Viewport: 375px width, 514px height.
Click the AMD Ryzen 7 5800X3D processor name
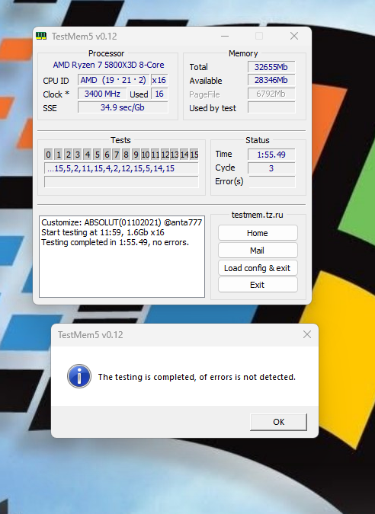[x=108, y=65]
